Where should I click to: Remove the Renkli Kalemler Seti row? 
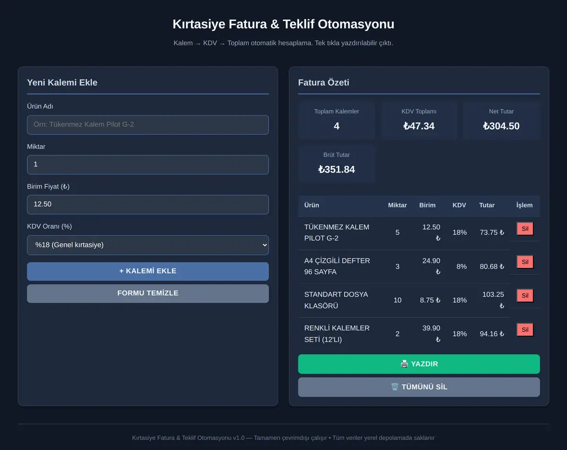click(525, 329)
